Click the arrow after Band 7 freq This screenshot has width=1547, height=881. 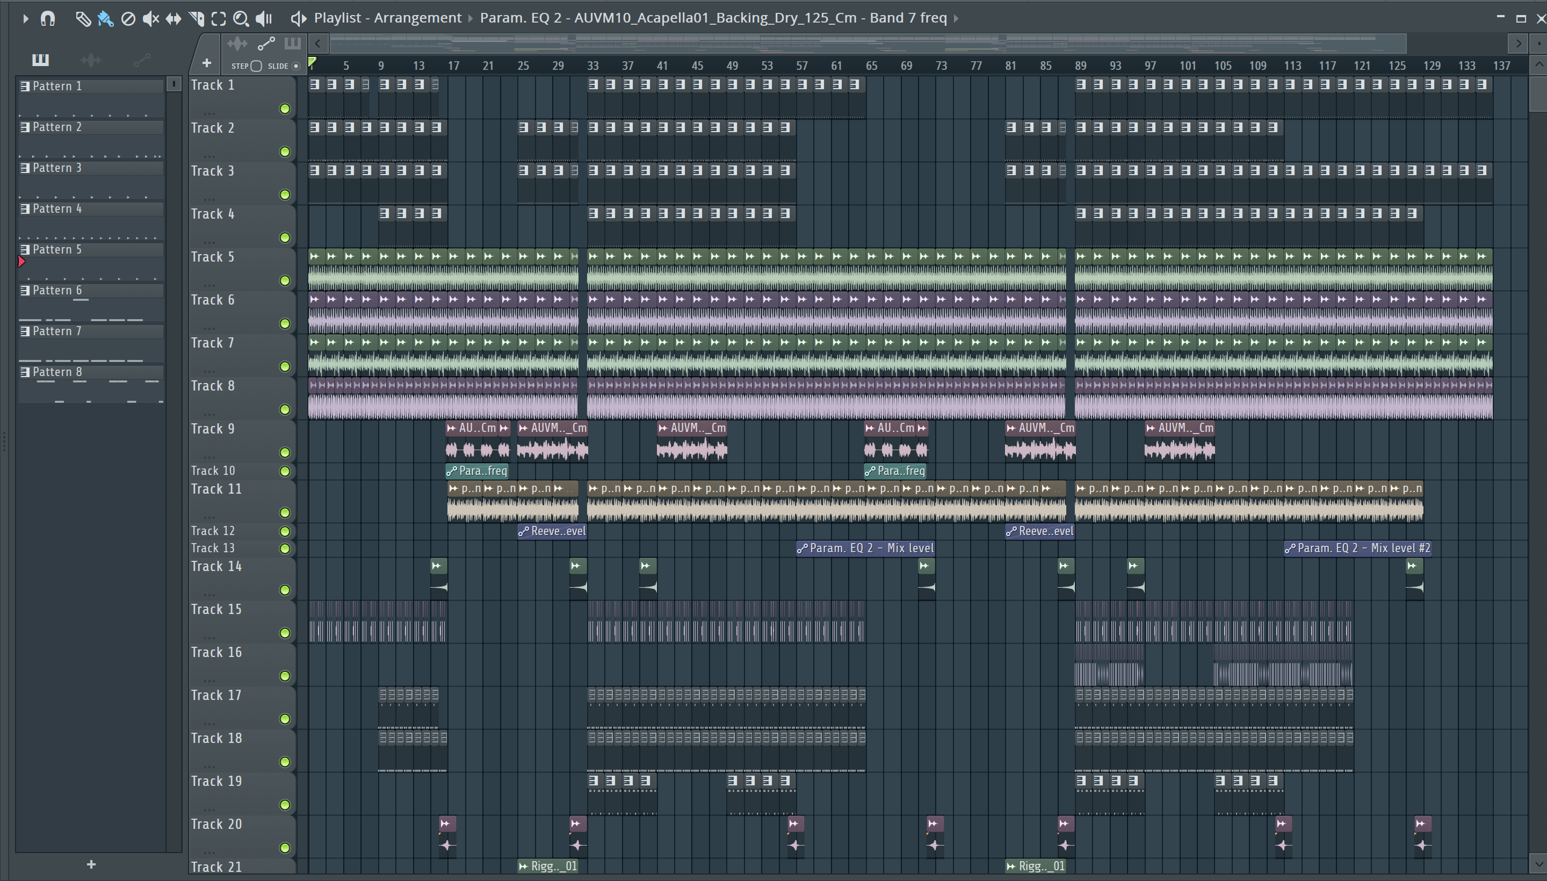(956, 18)
